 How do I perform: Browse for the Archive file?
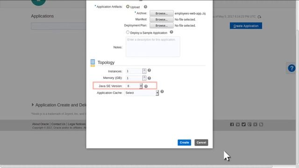pos(162,14)
